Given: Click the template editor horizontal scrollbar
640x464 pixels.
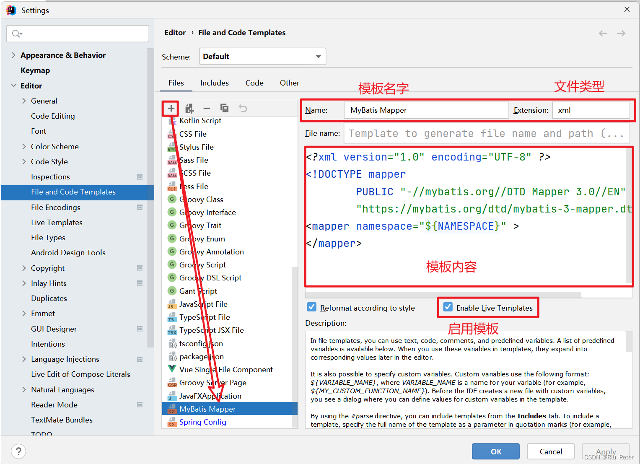Looking at the screenshot, I should 443,294.
